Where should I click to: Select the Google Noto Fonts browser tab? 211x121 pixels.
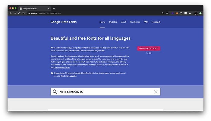tap(34, 9)
